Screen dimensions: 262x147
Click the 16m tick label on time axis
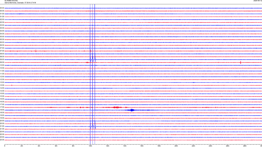click(x=142, y=146)
